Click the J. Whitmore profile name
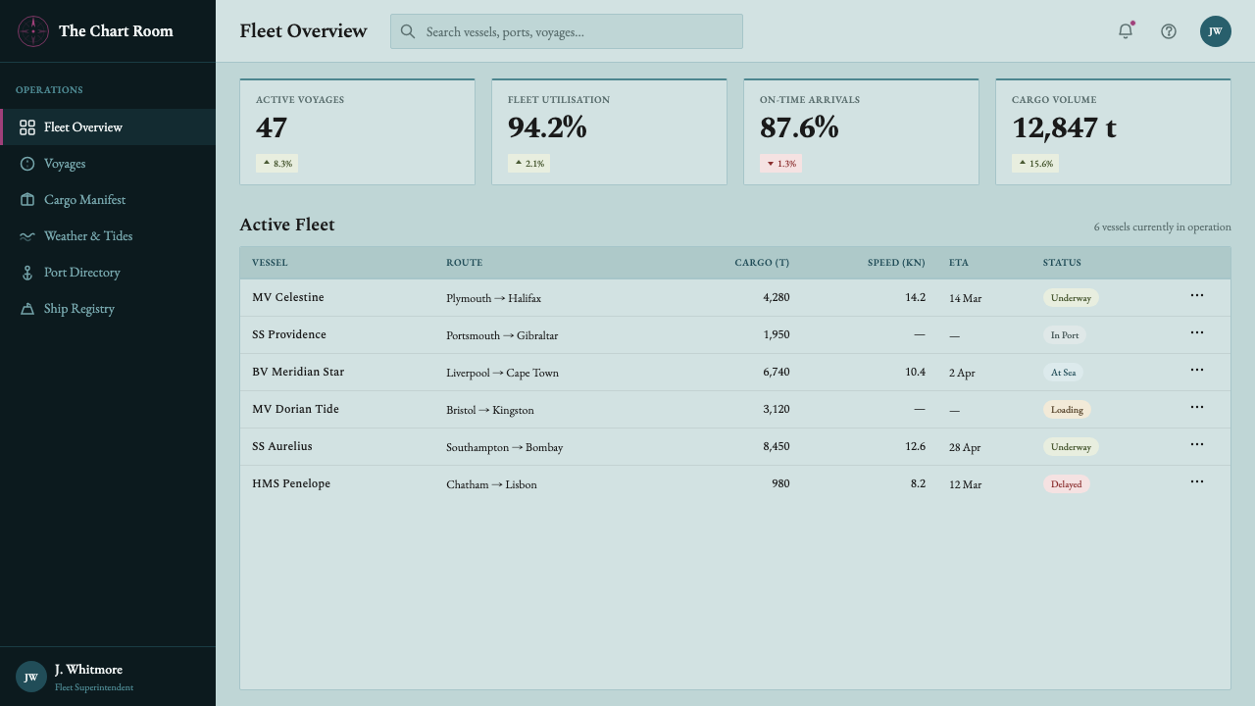 click(x=88, y=670)
